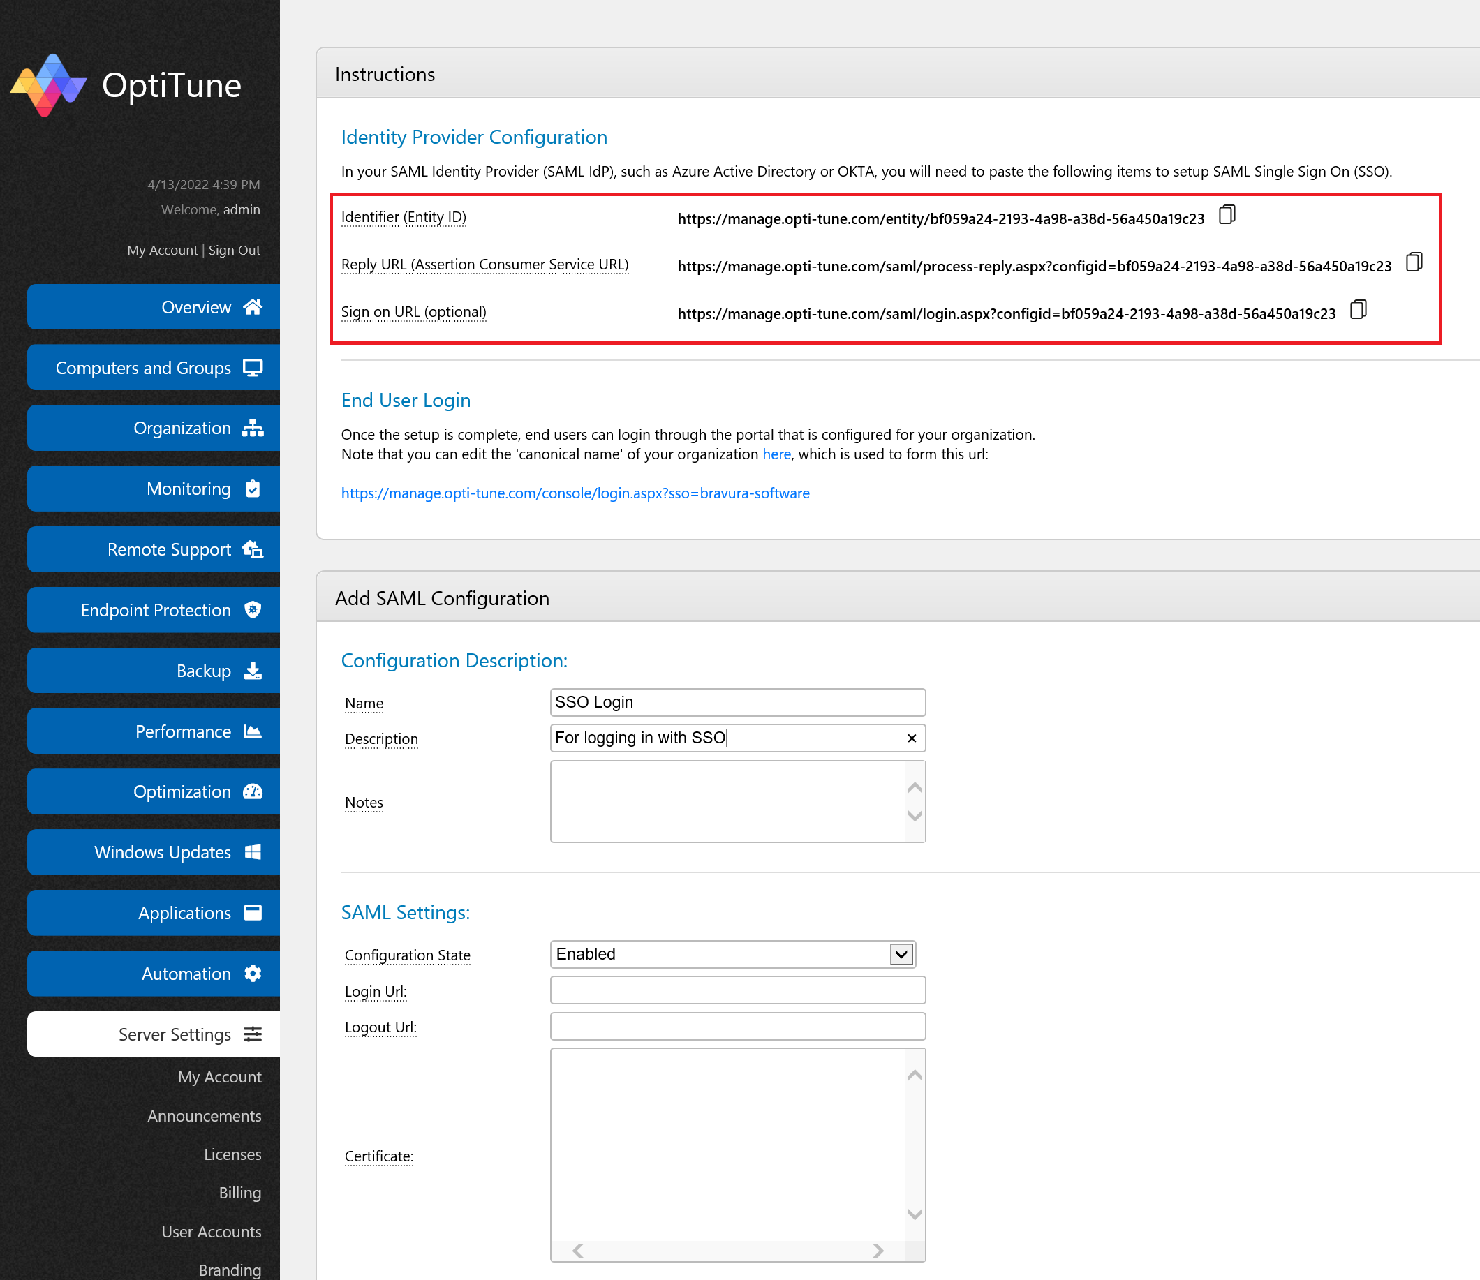Go to Computers and Groups
This screenshot has height=1280, width=1480.
point(154,368)
